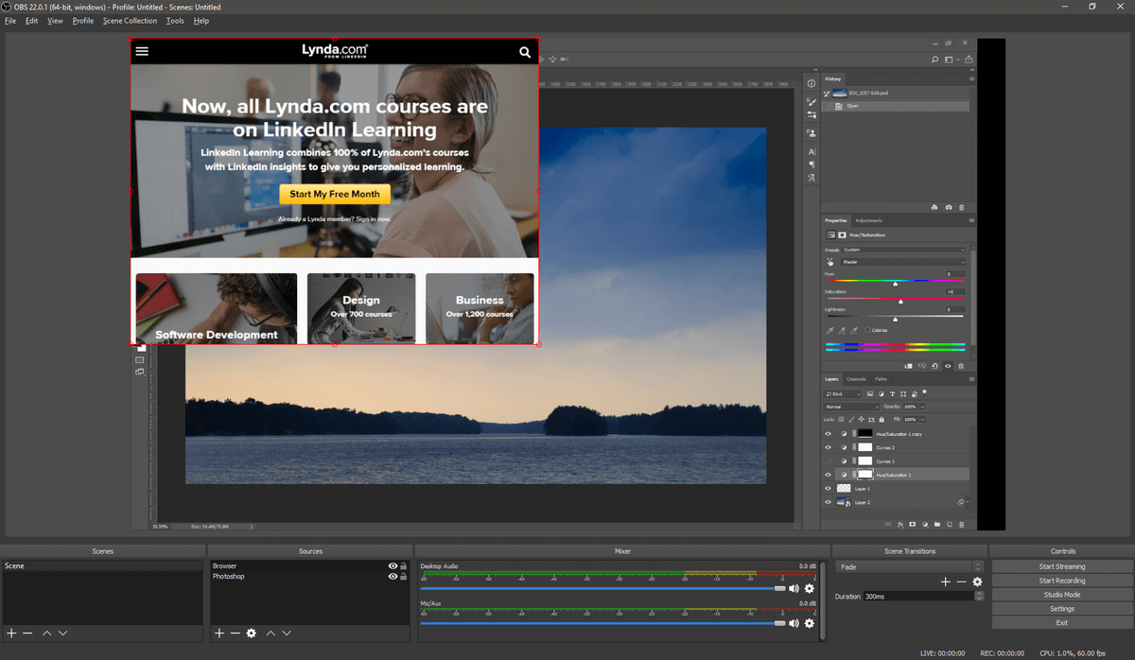This screenshot has height=660, width=1135.
Task: Show the Curves 1 layer
Action: click(828, 460)
